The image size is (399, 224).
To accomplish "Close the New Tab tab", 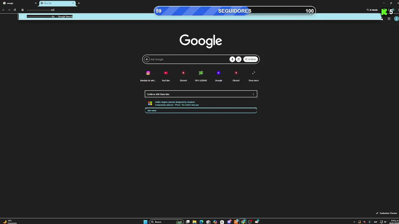I will tap(73, 3).
